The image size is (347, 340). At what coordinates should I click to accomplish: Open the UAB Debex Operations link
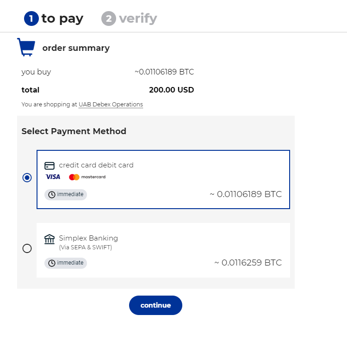[111, 105]
